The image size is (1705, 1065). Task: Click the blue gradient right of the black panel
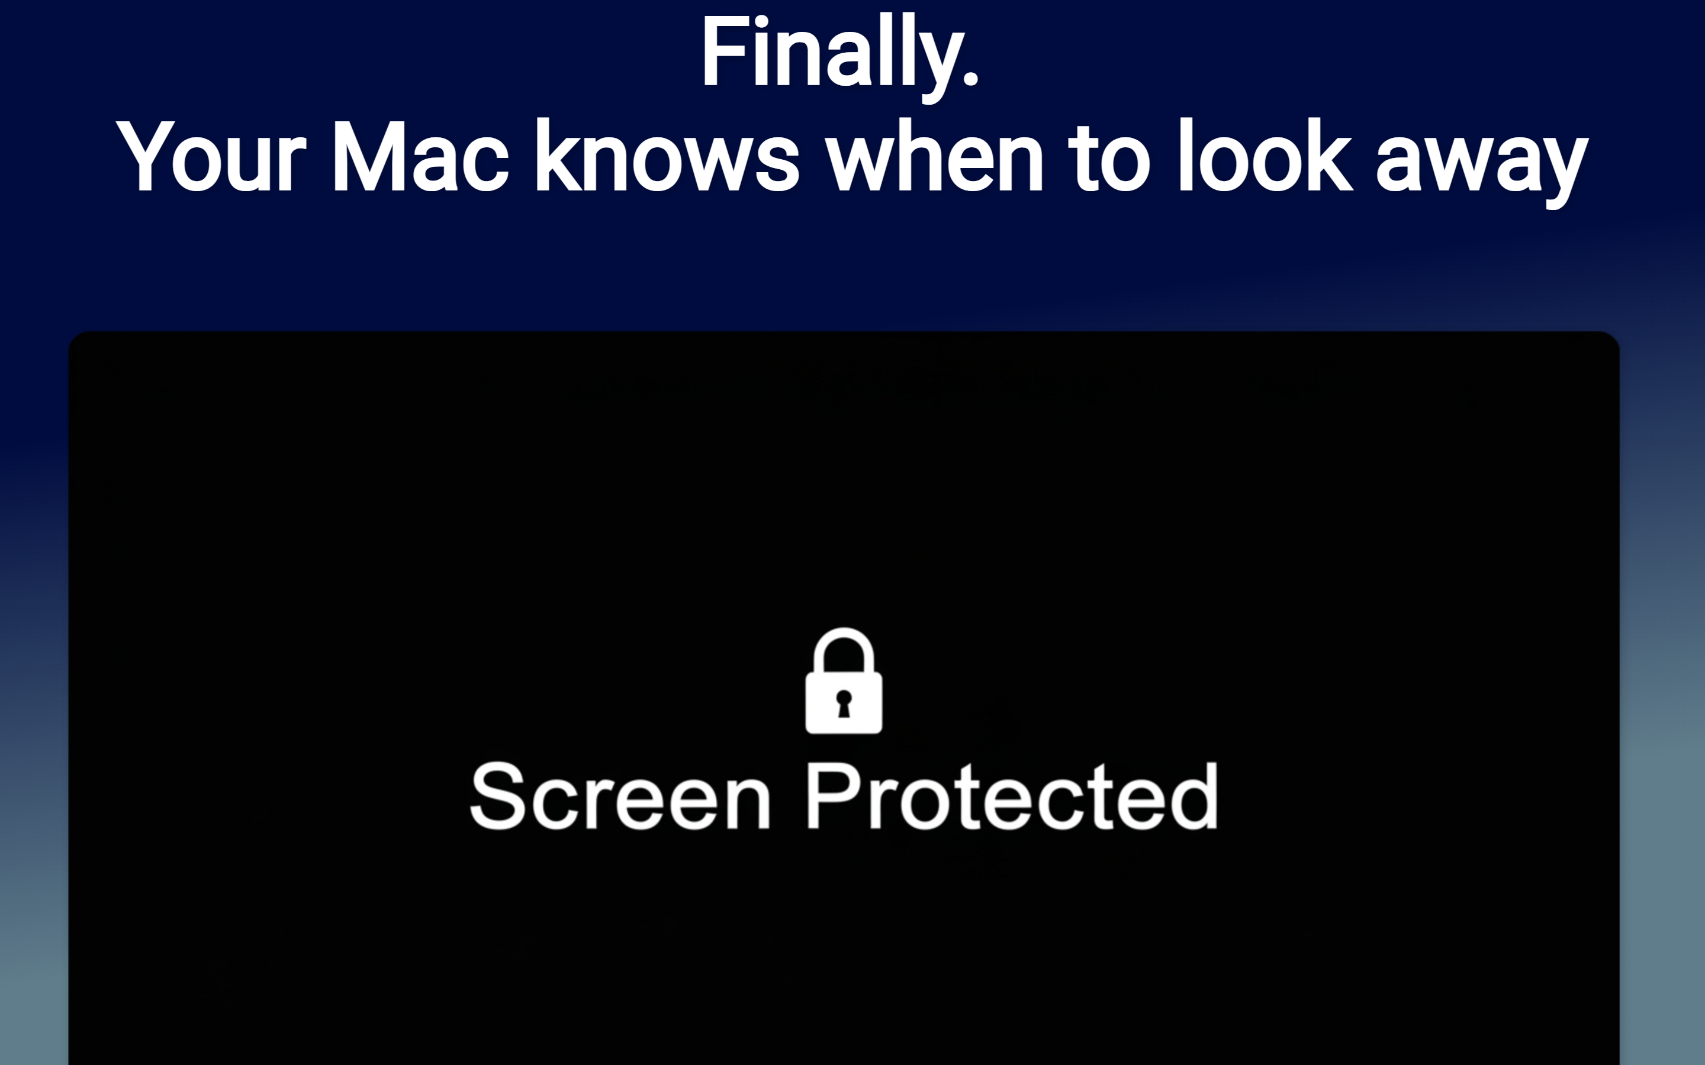[x=1662, y=698]
